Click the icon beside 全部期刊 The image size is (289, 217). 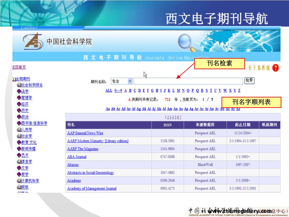point(14,79)
